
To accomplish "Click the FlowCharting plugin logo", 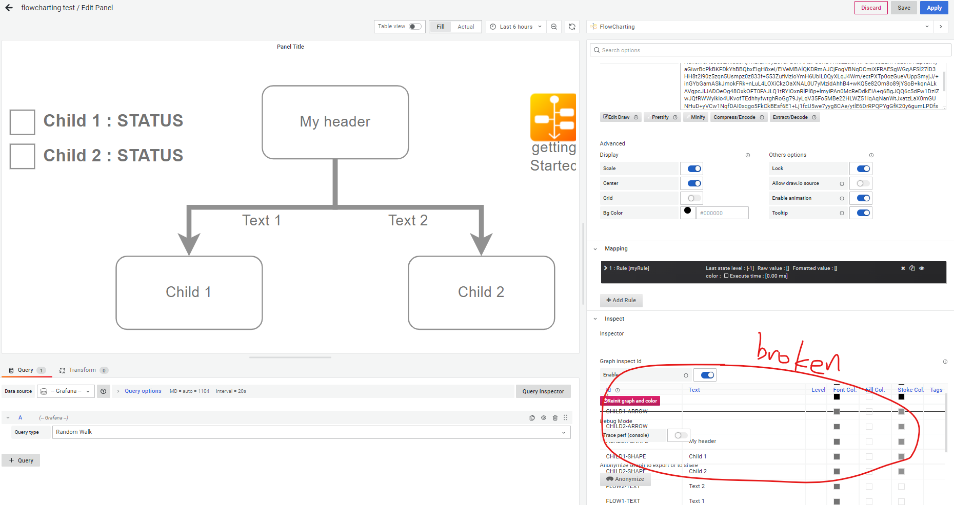I will pyautogui.click(x=593, y=26).
